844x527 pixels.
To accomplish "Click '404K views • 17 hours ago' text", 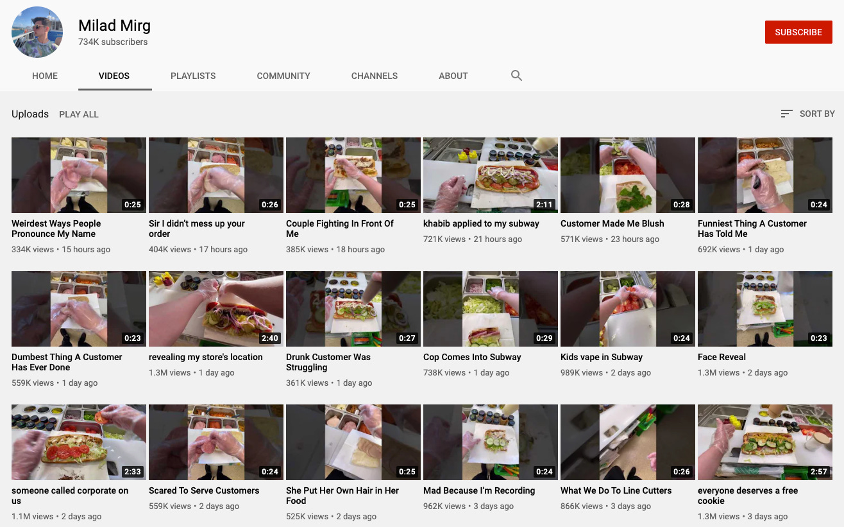I will pyautogui.click(x=199, y=249).
